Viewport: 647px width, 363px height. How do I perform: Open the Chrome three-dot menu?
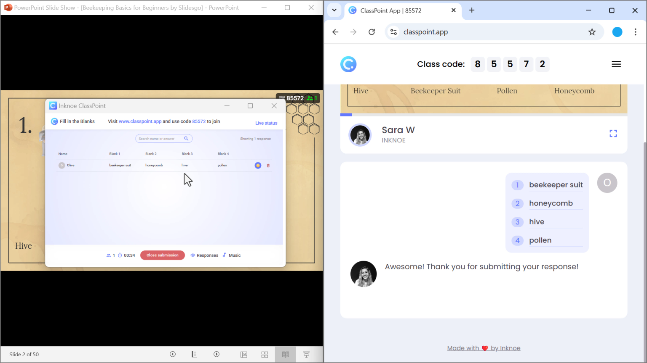click(636, 32)
